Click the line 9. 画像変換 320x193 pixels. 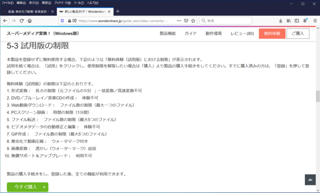coord(51,149)
